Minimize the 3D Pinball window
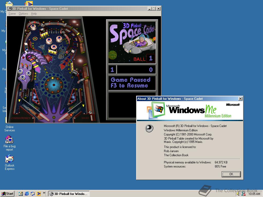 click(150, 9)
